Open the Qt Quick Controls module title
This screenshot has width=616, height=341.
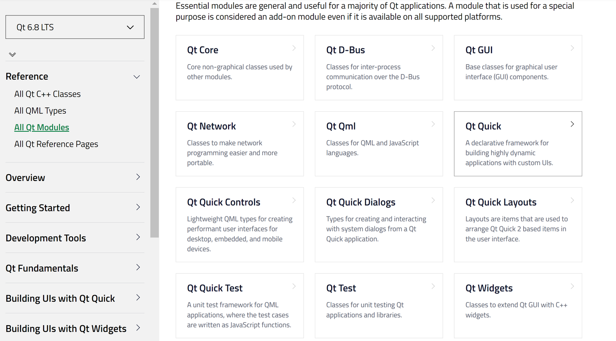[x=224, y=202]
